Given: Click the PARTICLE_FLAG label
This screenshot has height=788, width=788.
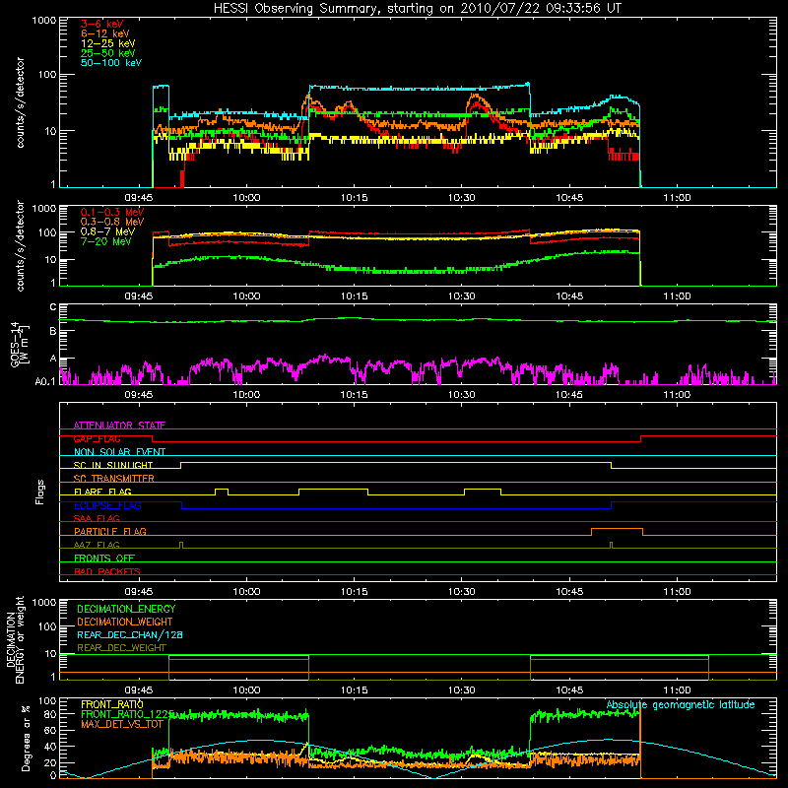Looking at the screenshot, I should pyautogui.click(x=110, y=531).
